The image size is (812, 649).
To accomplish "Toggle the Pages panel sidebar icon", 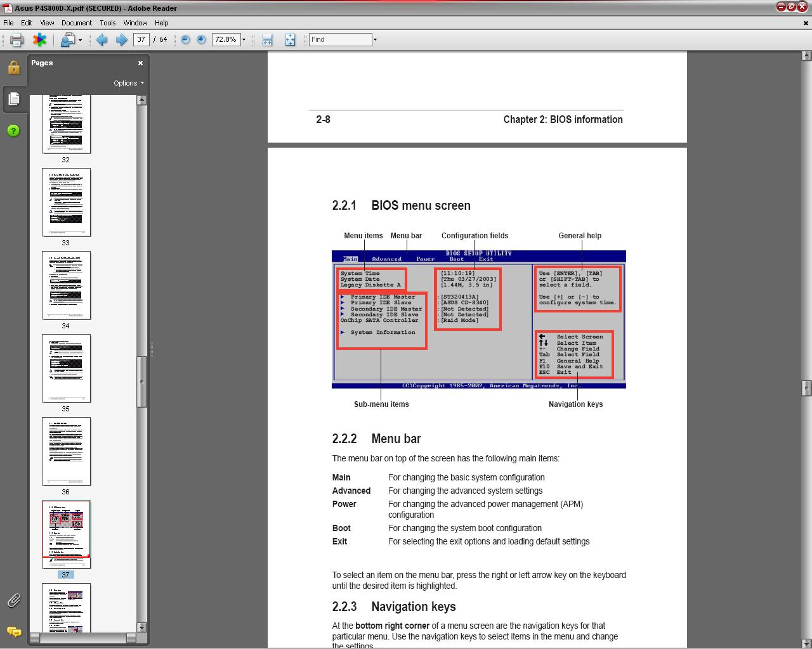I will (x=13, y=99).
